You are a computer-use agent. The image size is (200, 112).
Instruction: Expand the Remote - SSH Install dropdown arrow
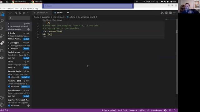(29, 86)
